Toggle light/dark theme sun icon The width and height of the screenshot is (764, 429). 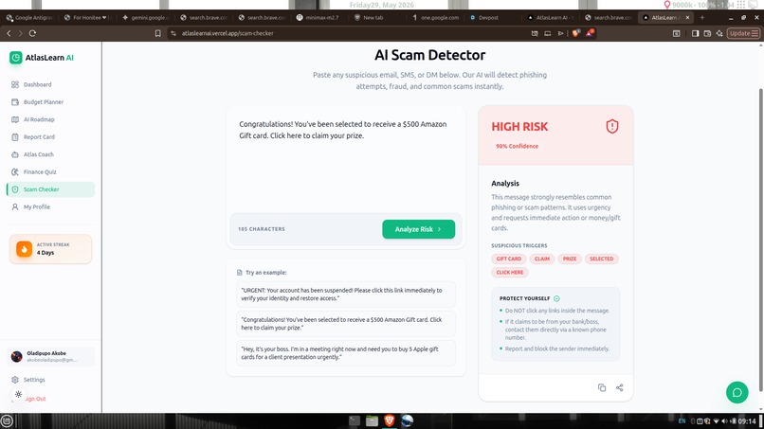pyautogui.click(x=19, y=394)
